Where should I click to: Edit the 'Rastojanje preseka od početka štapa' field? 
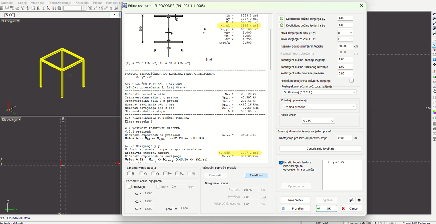[344, 138]
